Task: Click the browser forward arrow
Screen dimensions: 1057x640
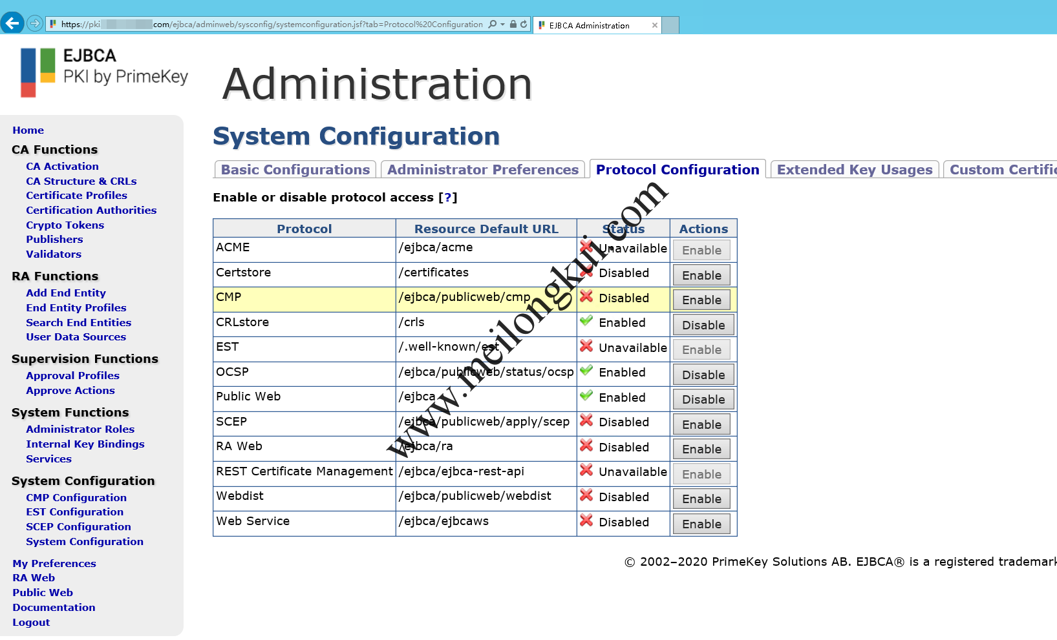Action: tap(35, 24)
